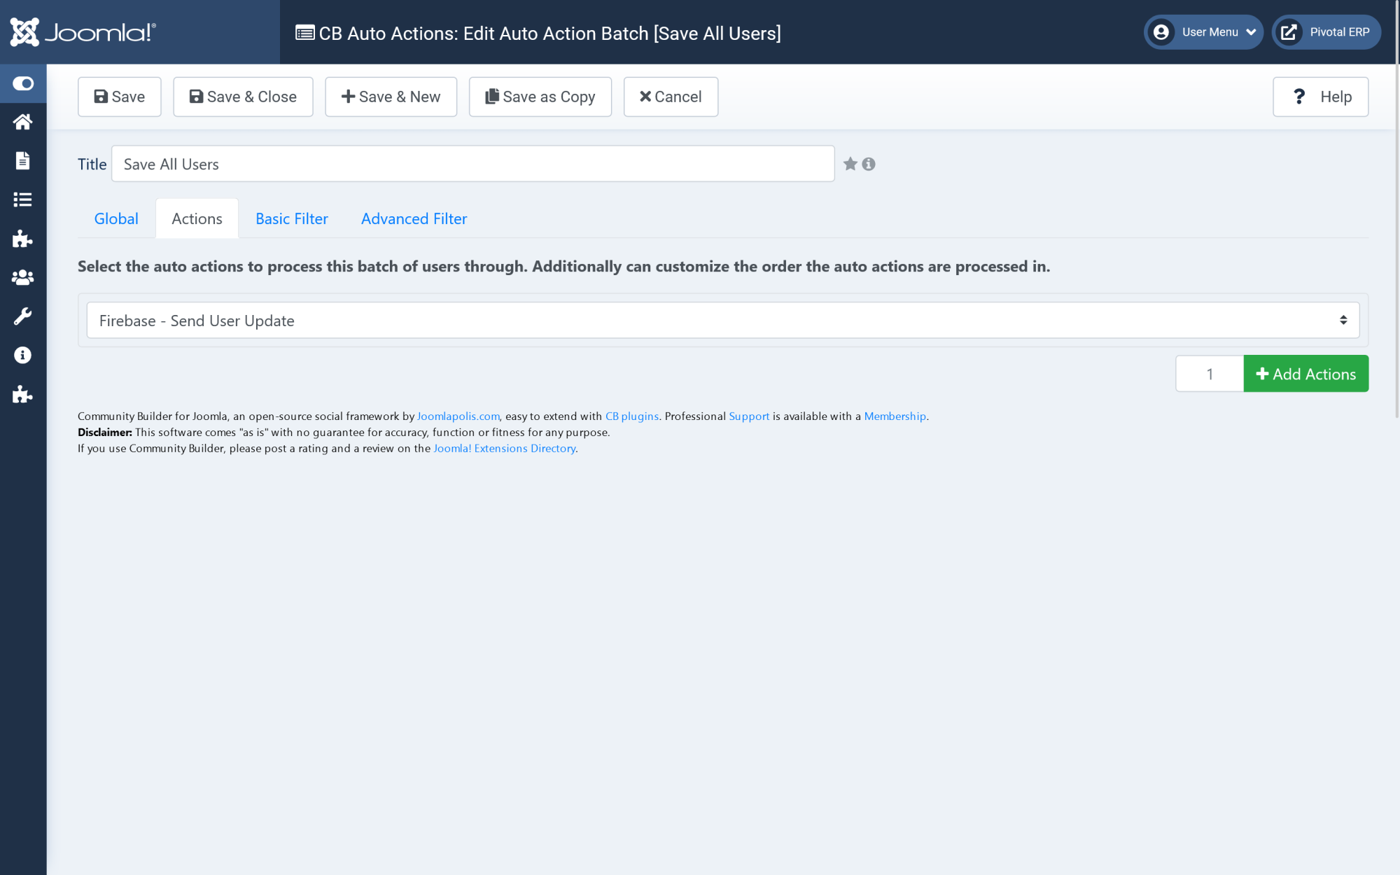Click the list icon before page title
The height and width of the screenshot is (875, 1400).
(304, 33)
